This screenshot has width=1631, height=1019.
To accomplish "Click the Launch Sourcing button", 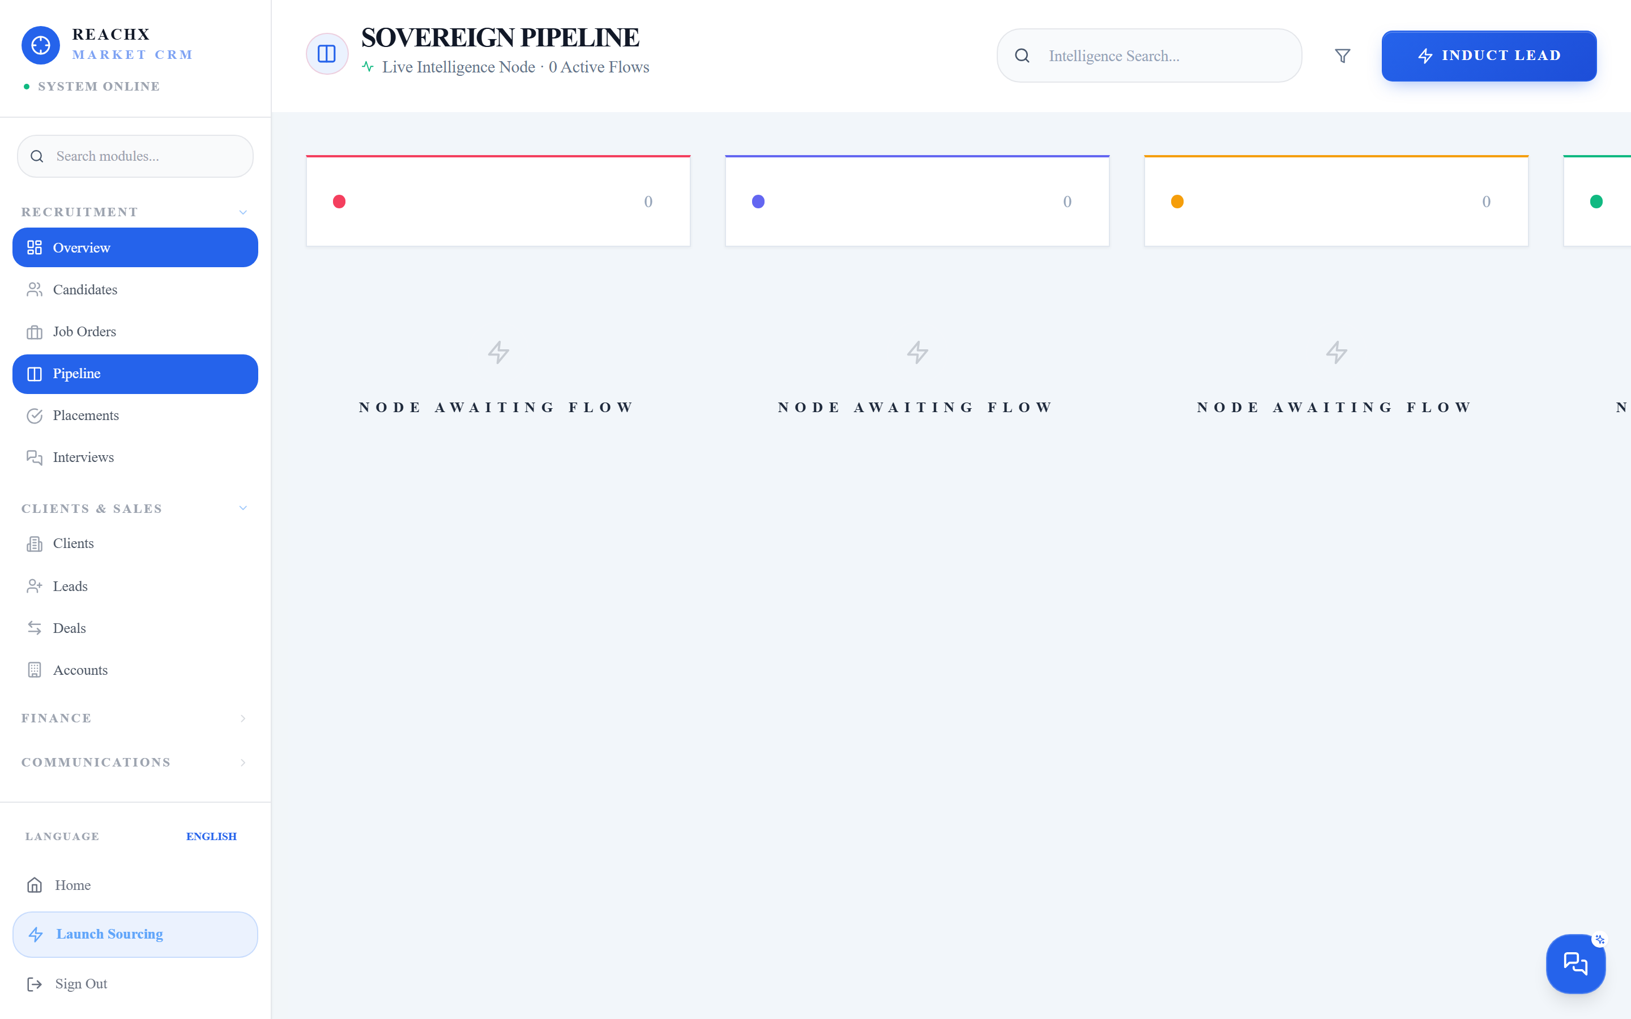I will coord(135,934).
